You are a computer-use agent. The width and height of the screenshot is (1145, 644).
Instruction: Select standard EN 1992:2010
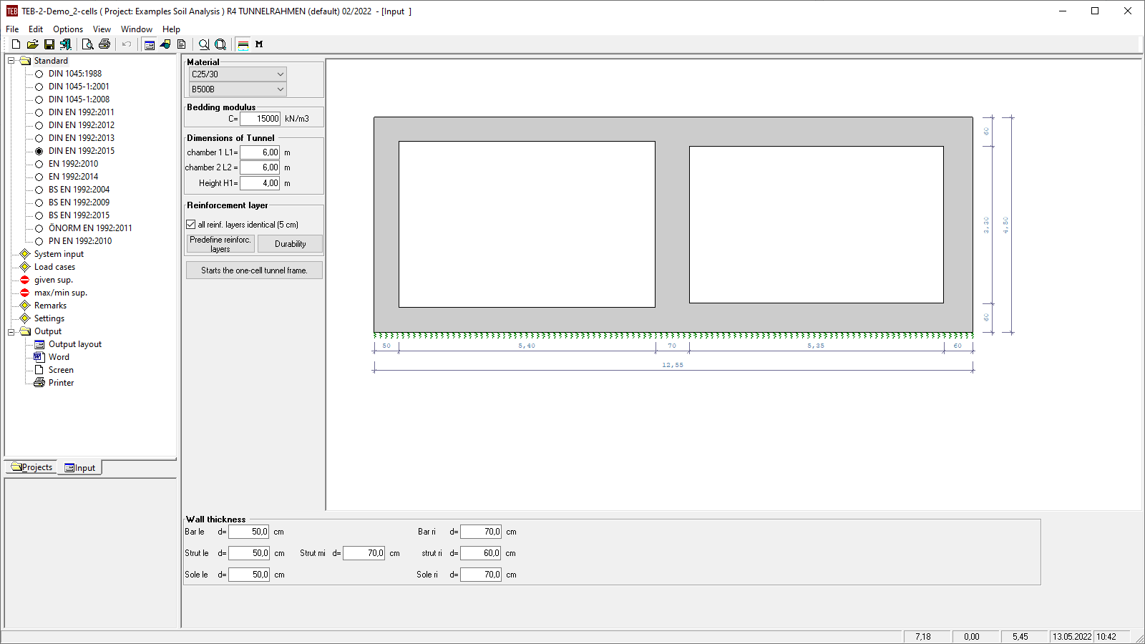39,164
